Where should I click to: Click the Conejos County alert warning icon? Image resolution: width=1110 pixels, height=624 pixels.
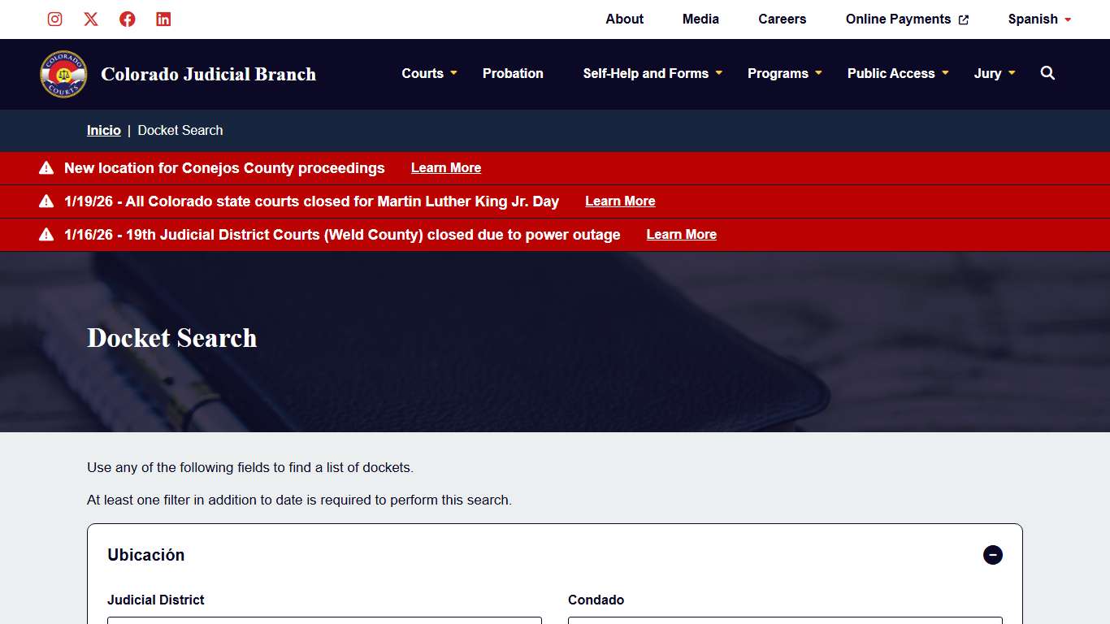(46, 168)
